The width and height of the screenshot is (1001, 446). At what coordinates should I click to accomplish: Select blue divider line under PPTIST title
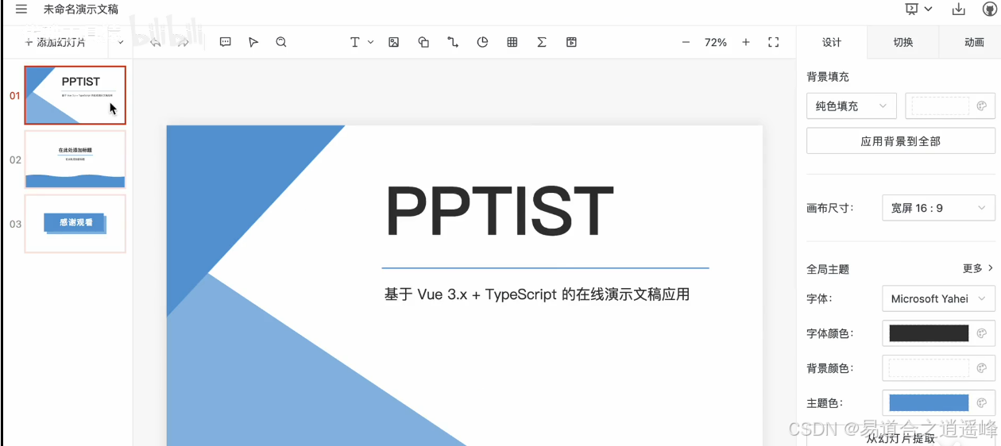pyautogui.click(x=545, y=268)
